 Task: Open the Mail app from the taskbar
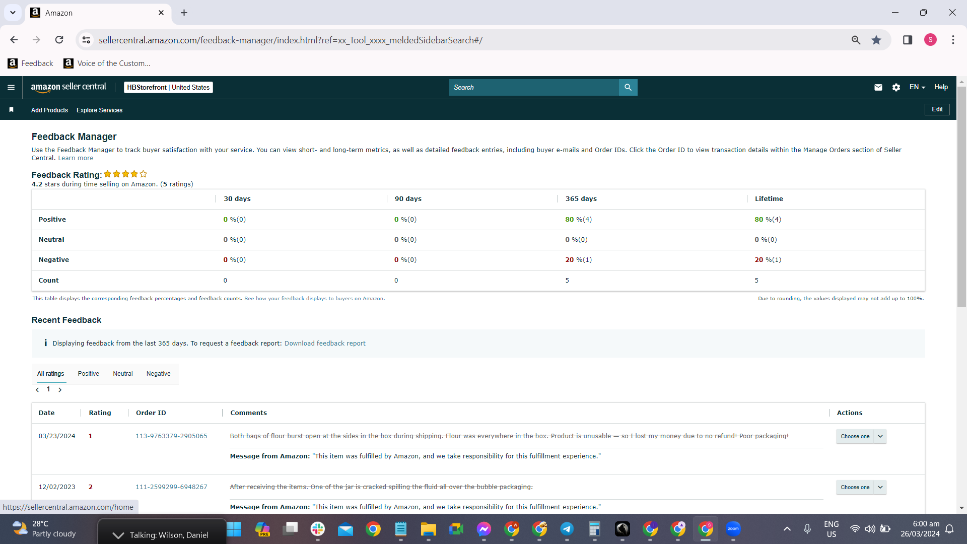(346, 529)
